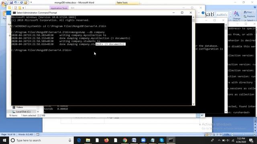257x144 pixels.
Task: Click the scrollbar up arrow of middle console window
Action: (x=226, y=25)
